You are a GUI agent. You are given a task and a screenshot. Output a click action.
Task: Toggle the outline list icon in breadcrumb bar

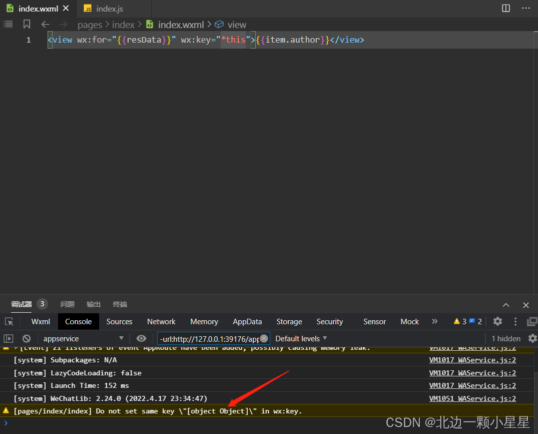coord(8,25)
